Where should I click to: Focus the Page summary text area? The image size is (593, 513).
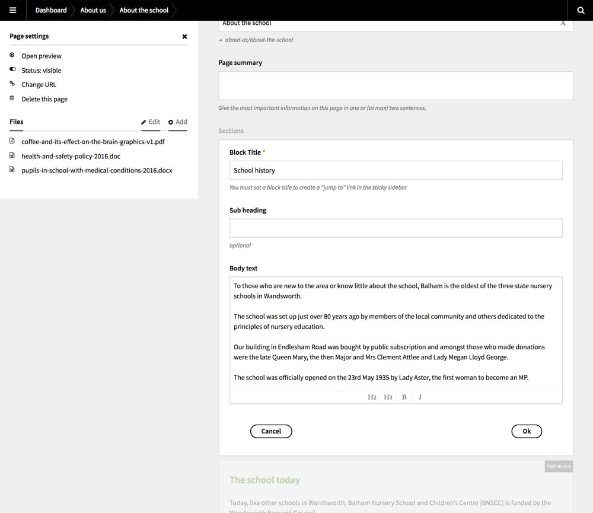(x=396, y=86)
